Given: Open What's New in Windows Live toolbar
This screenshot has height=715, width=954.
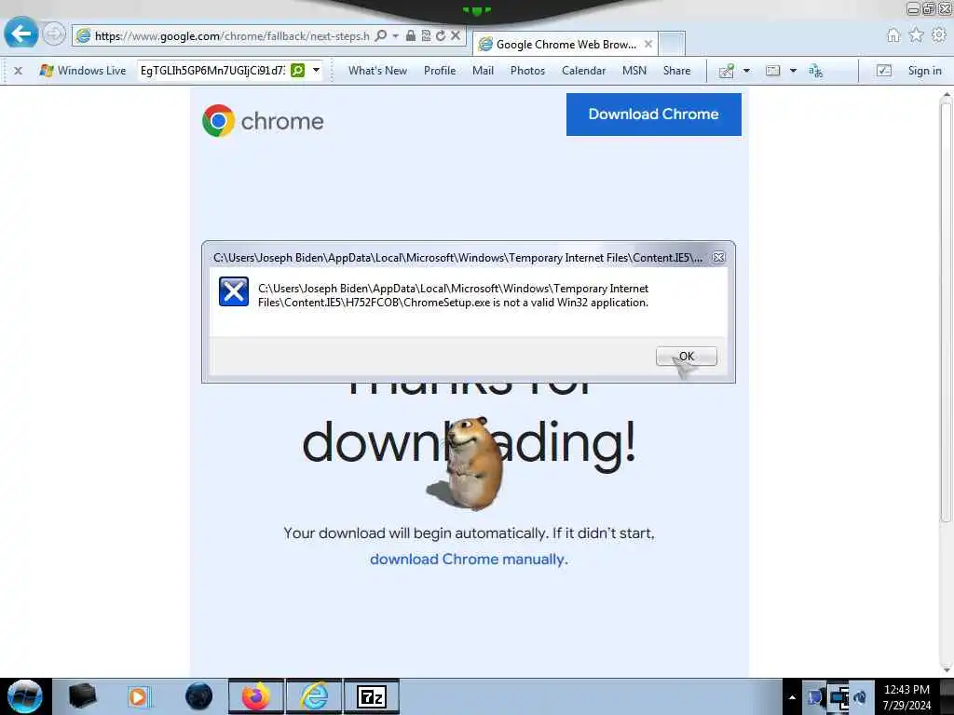Looking at the screenshot, I should click(377, 71).
